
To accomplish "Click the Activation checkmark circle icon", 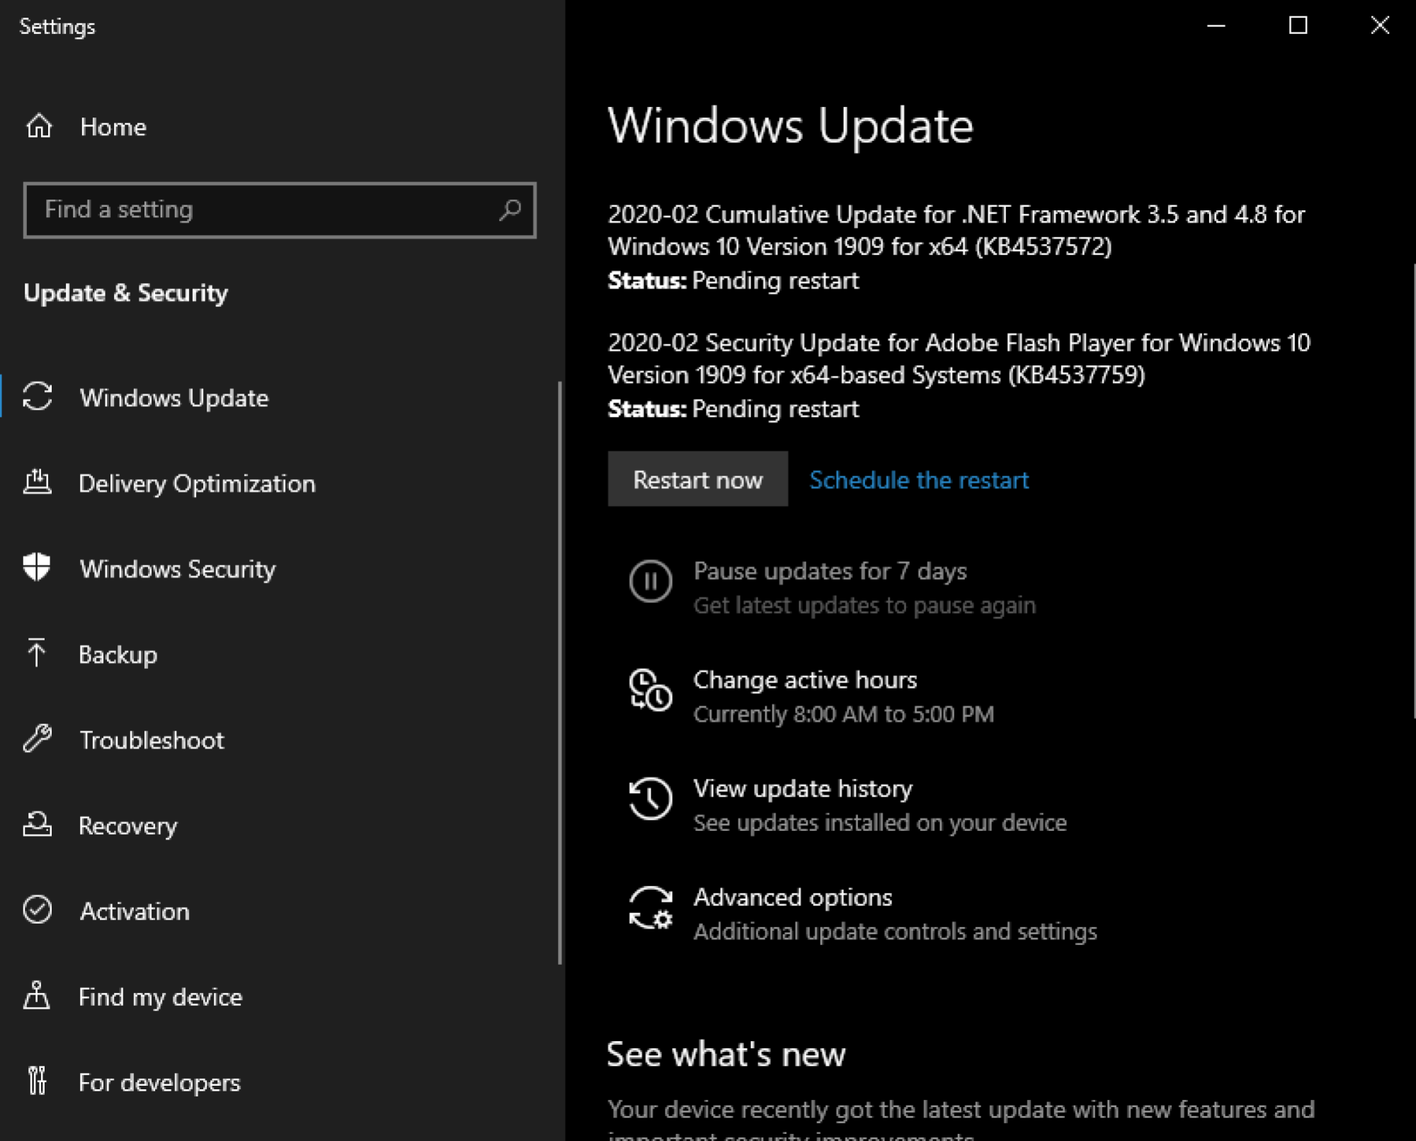I will coord(38,910).
